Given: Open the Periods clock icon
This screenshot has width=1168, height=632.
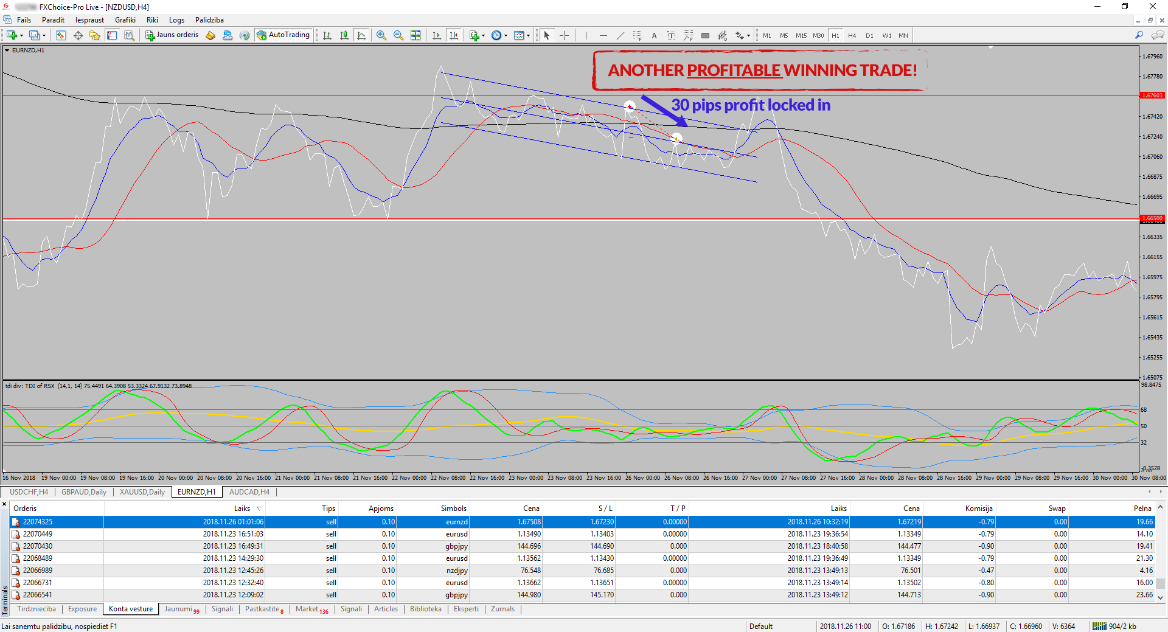Looking at the screenshot, I should click(x=496, y=35).
